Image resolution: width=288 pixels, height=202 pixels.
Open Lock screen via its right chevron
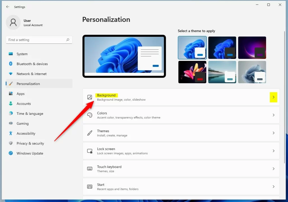(273, 151)
